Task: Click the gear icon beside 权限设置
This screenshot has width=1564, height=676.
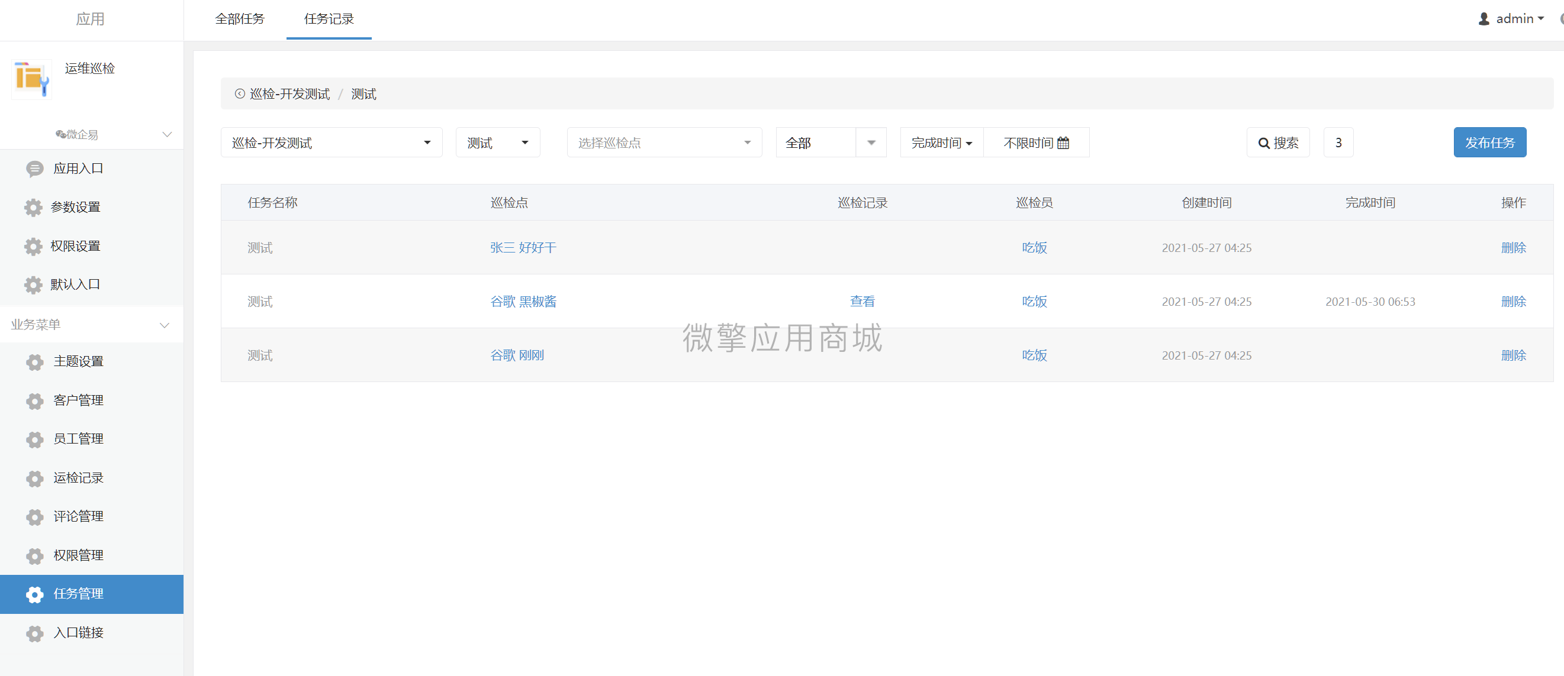Action: pyautogui.click(x=33, y=247)
